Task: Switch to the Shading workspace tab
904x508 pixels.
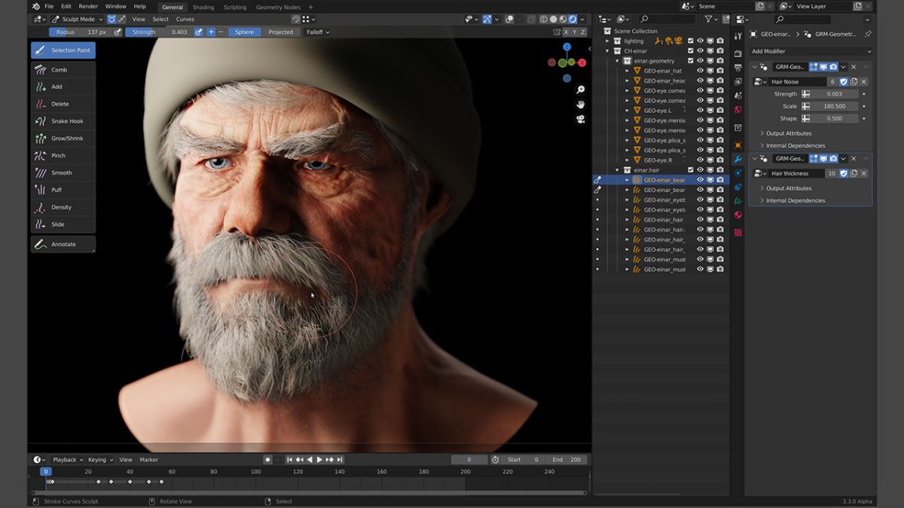Action: (x=202, y=7)
